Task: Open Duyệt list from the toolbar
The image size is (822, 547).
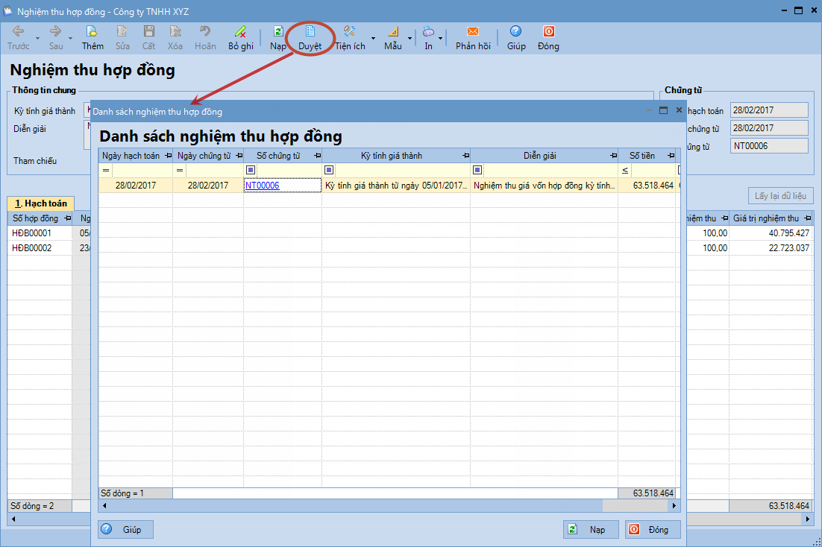Action: pos(310,32)
